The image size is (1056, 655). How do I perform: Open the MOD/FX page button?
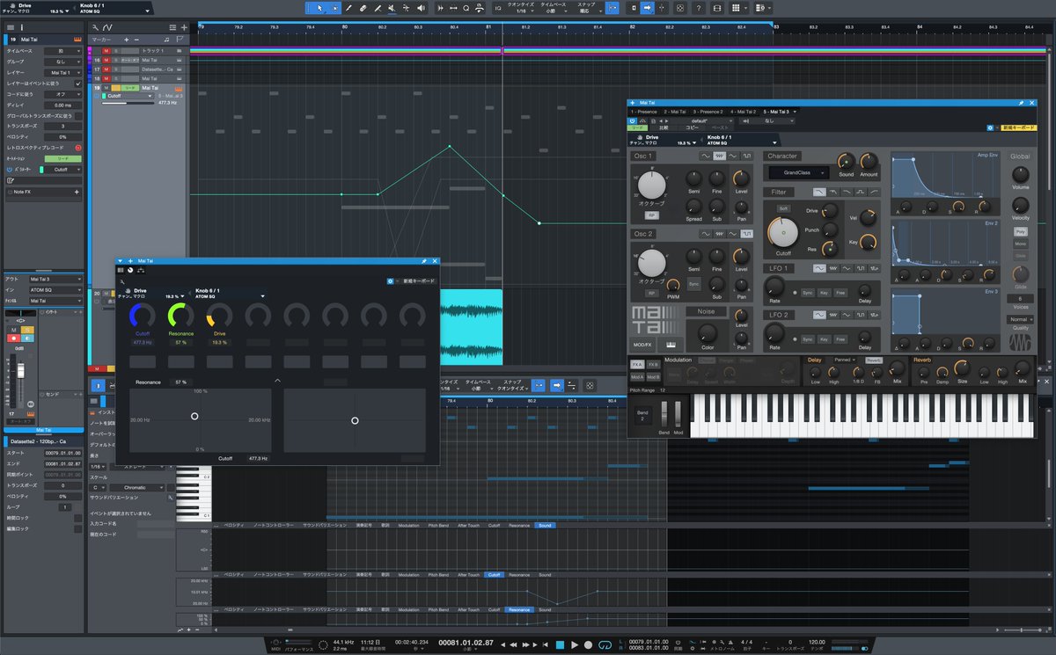642,345
